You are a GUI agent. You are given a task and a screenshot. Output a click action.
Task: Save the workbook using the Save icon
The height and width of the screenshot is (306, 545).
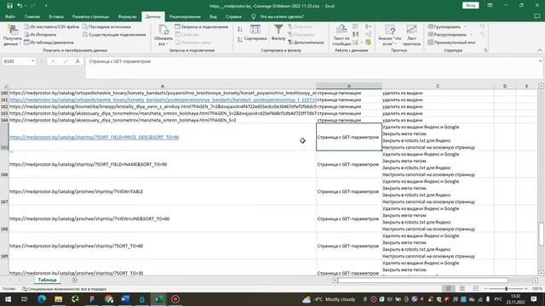(x=9, y=6)
